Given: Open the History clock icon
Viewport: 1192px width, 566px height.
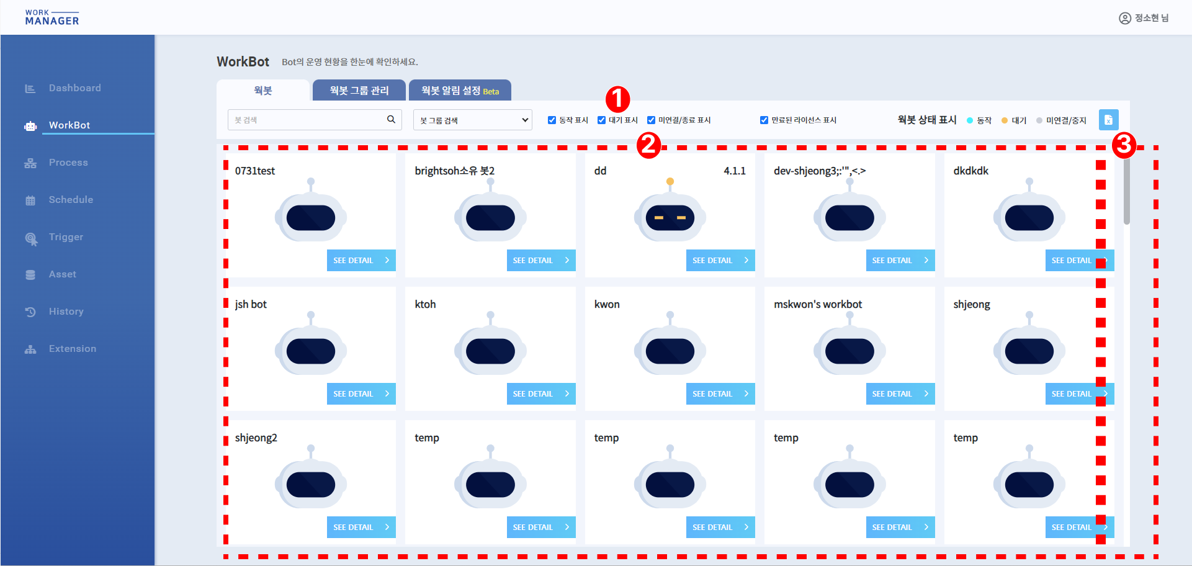Looking at the screenshot, I should (x=30, y=312).
